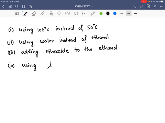
Task: Select the medium stroke width
Action: pyautogui.click(x=129, y=13)
